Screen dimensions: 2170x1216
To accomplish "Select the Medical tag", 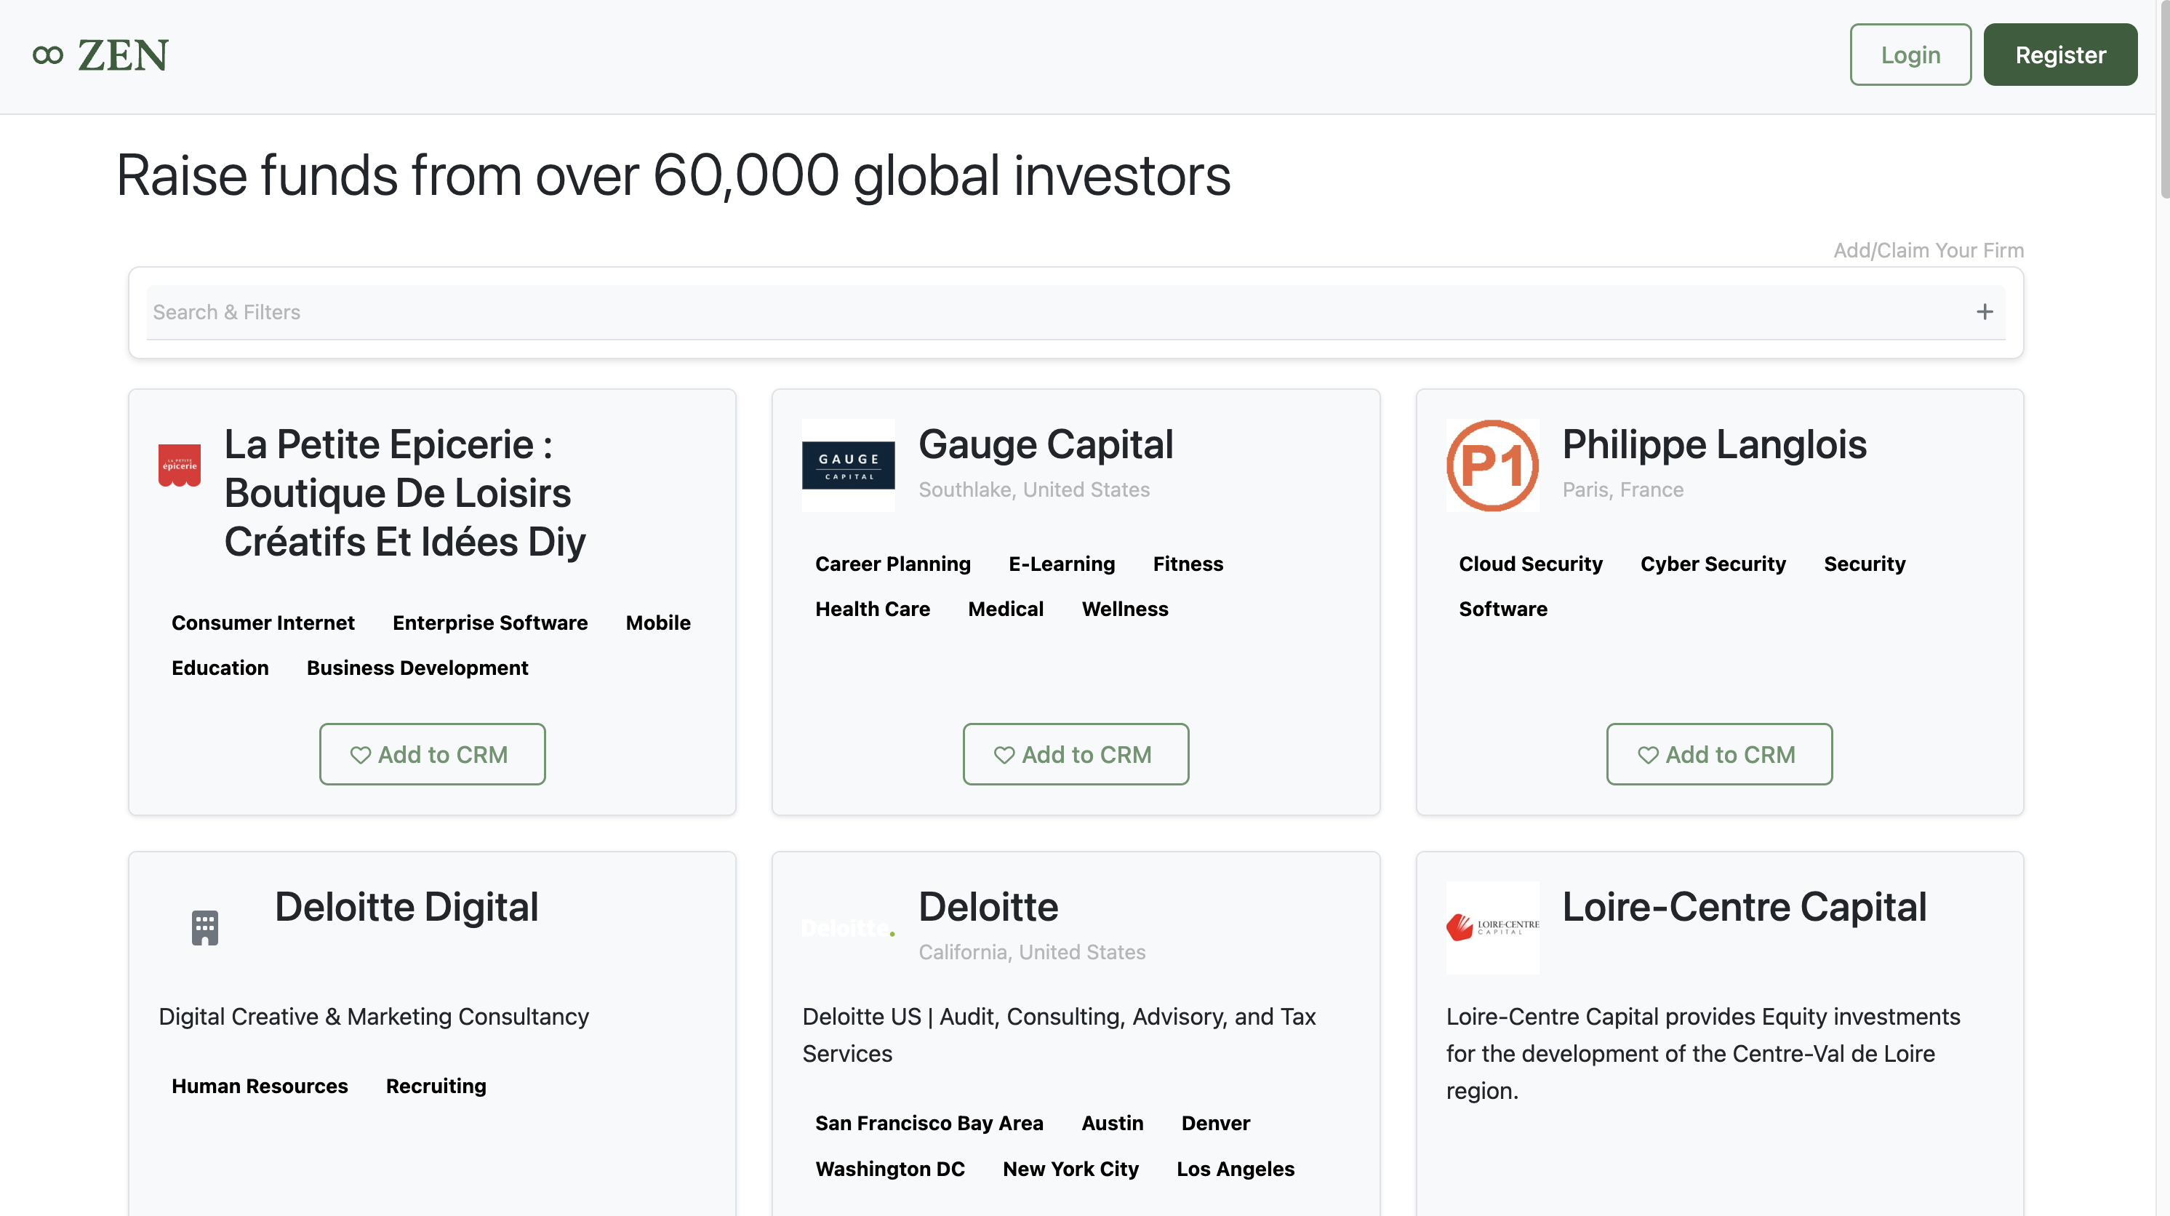I will [1006, 609].
